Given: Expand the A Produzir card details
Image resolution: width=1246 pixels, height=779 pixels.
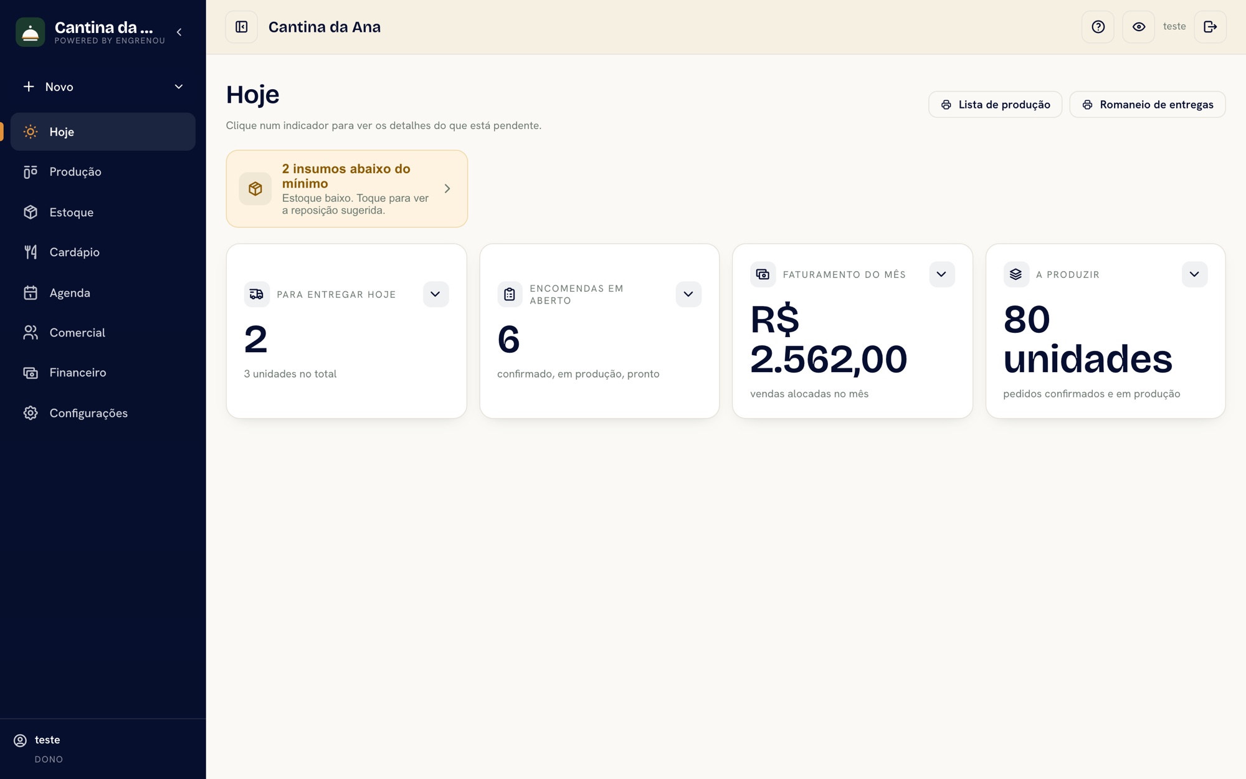Looking at the screenshot, I should 1194,274.
